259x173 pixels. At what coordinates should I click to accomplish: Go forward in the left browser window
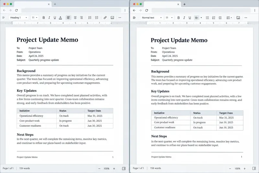coord(10,10)
